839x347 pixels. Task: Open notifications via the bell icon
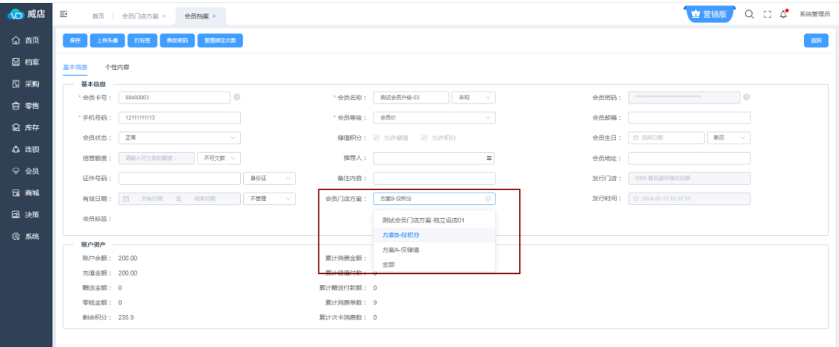[783, 14]
